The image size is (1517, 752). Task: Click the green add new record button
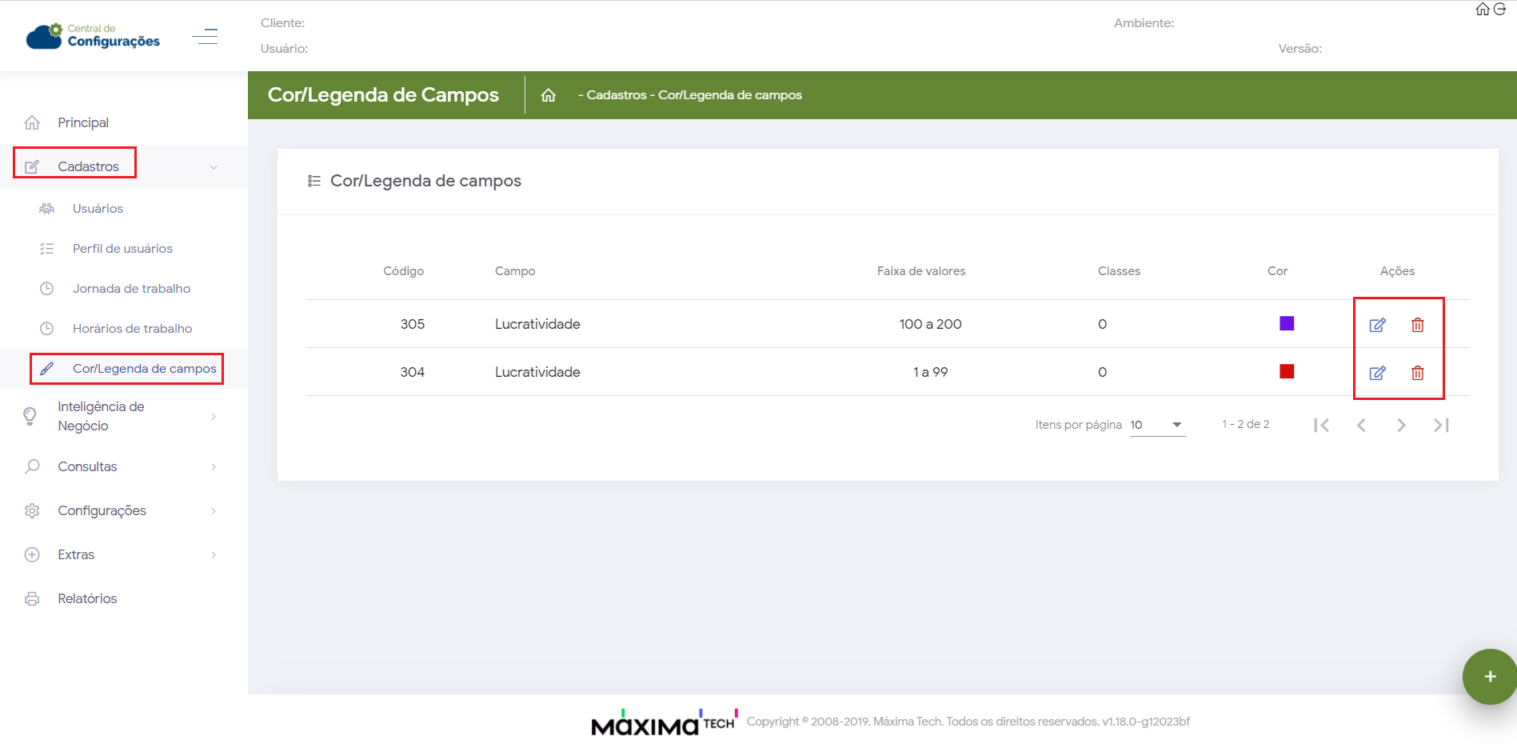coord(1489,677)
